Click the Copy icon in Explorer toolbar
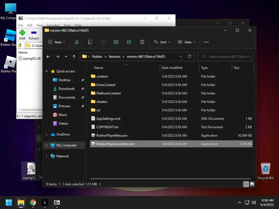This screenshot has height=209, width=279. tap(90, 42)
